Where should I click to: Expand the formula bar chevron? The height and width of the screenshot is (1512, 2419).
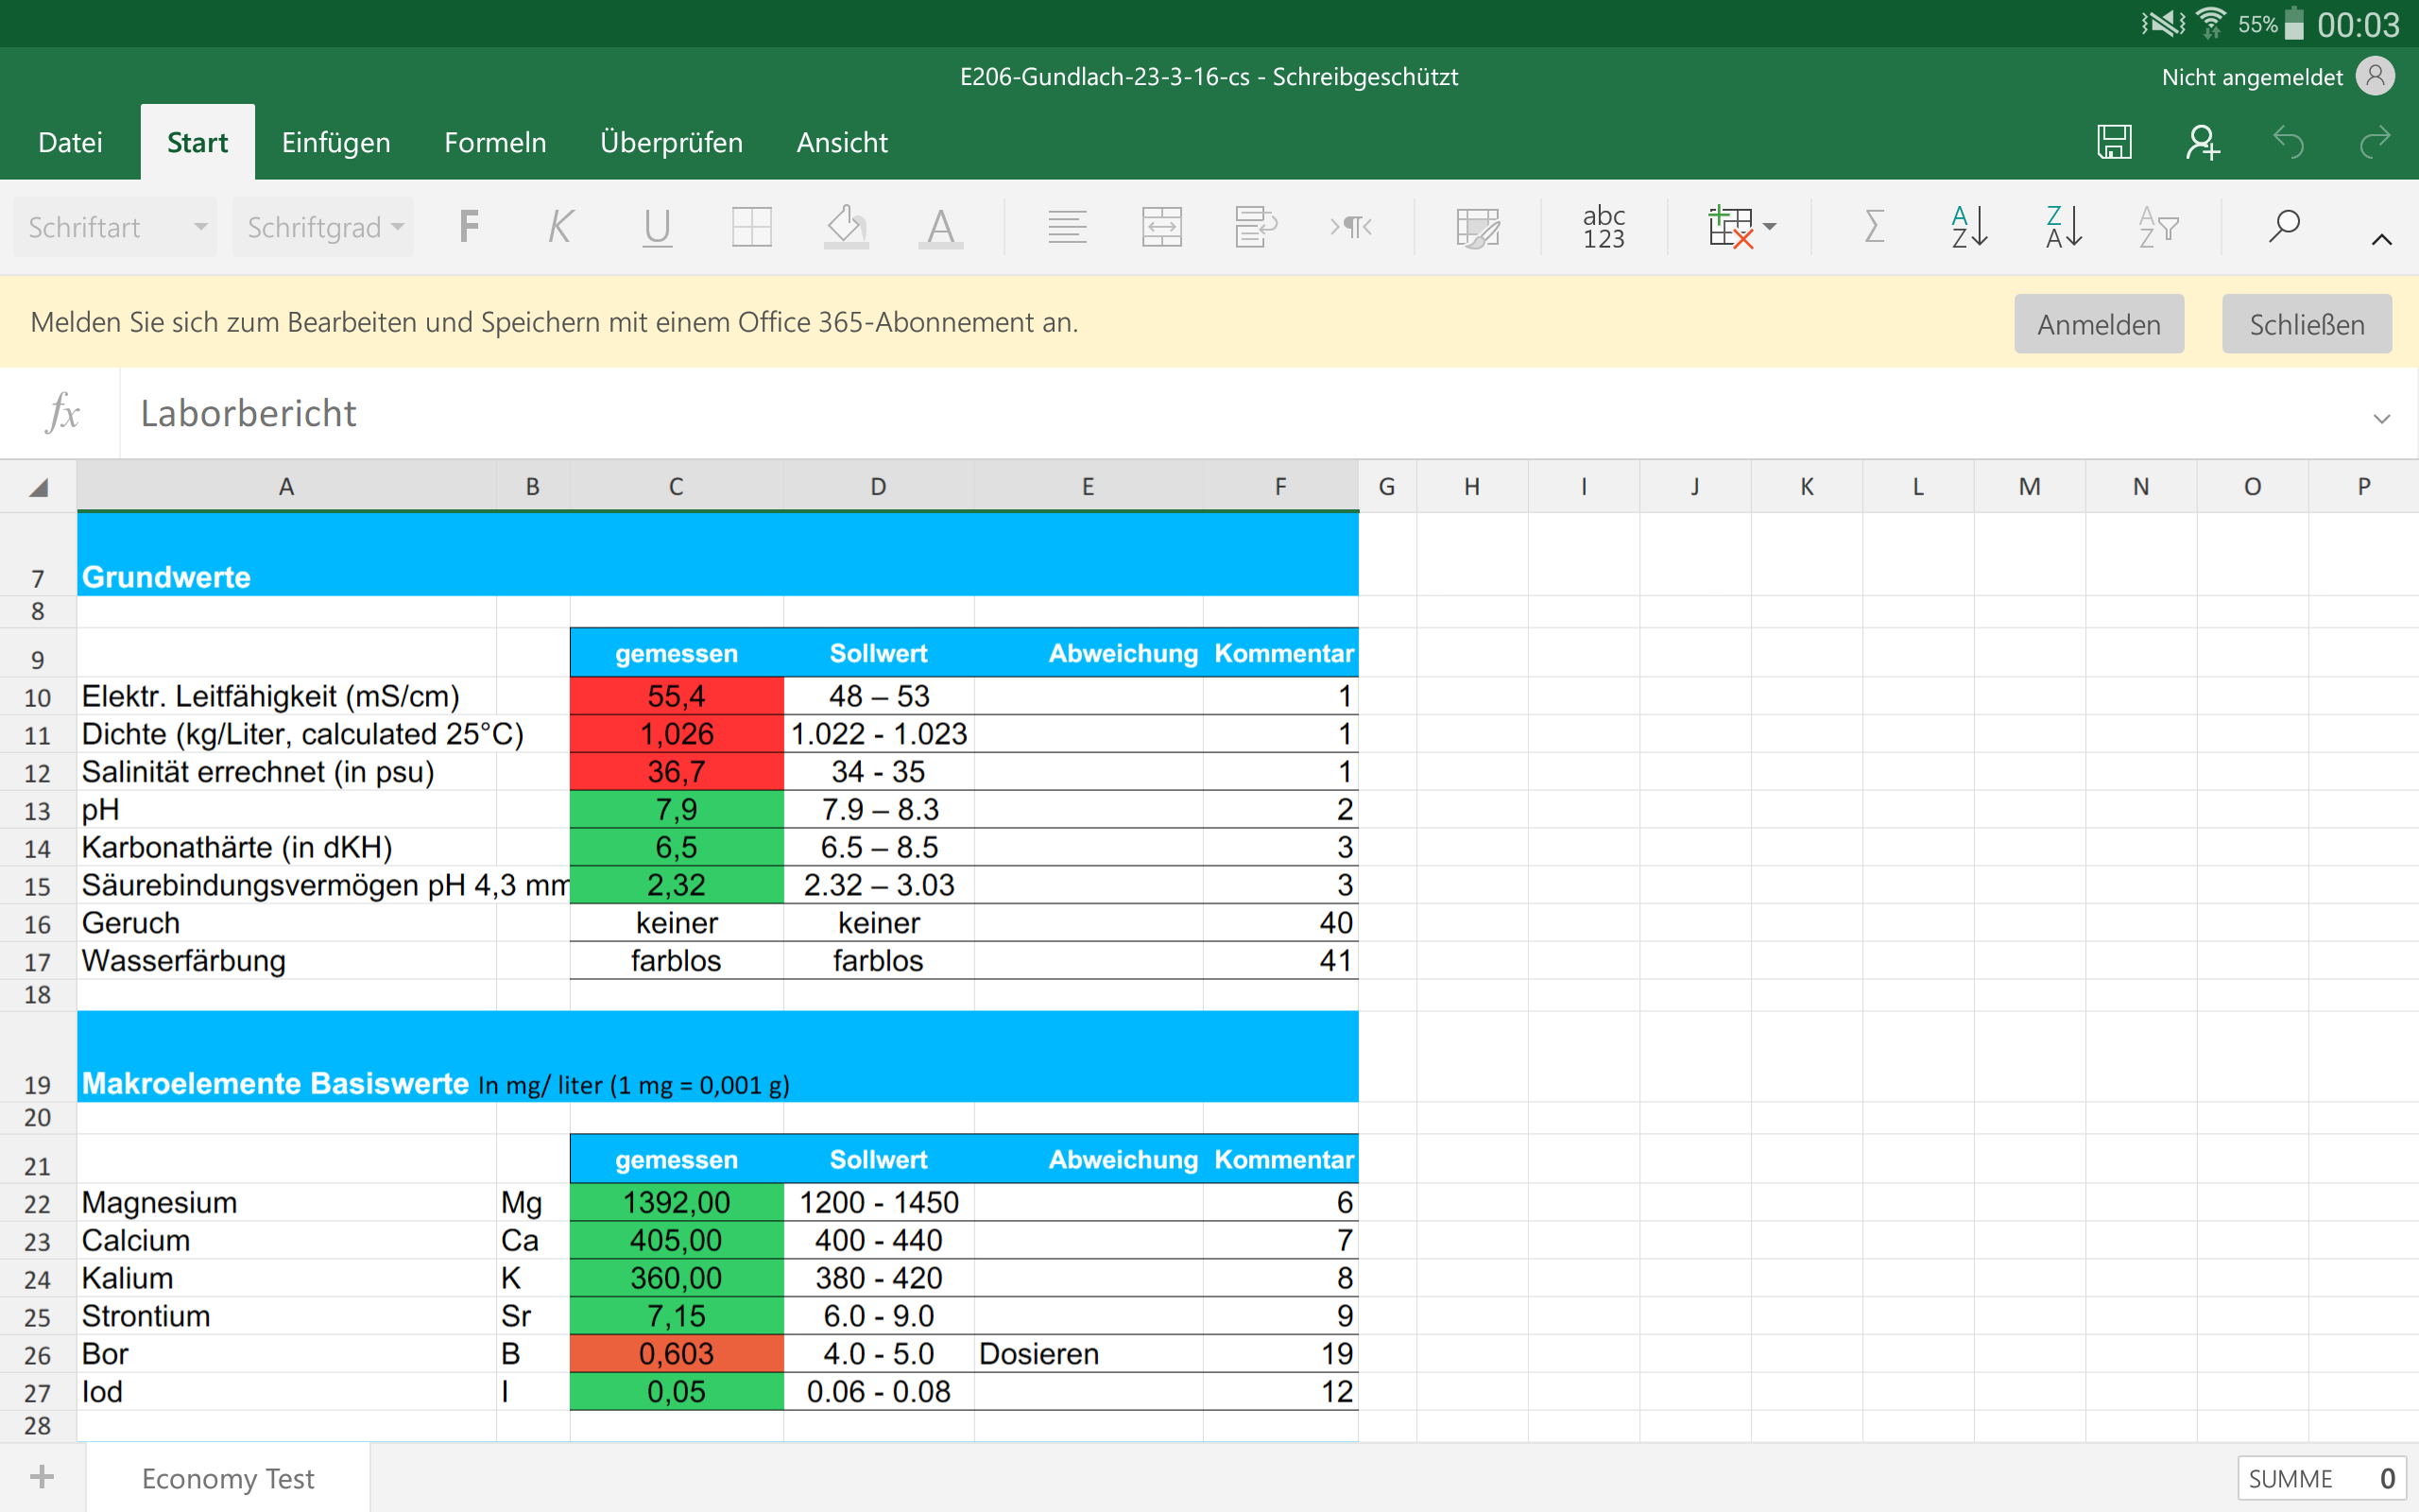2381,418
